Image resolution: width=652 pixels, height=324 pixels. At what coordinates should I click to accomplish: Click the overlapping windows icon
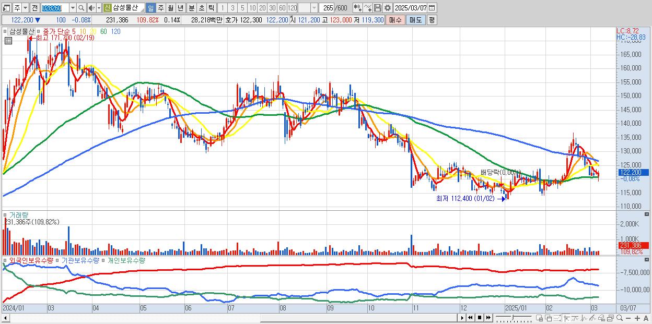pyautogui.click(x=548, y=318)
